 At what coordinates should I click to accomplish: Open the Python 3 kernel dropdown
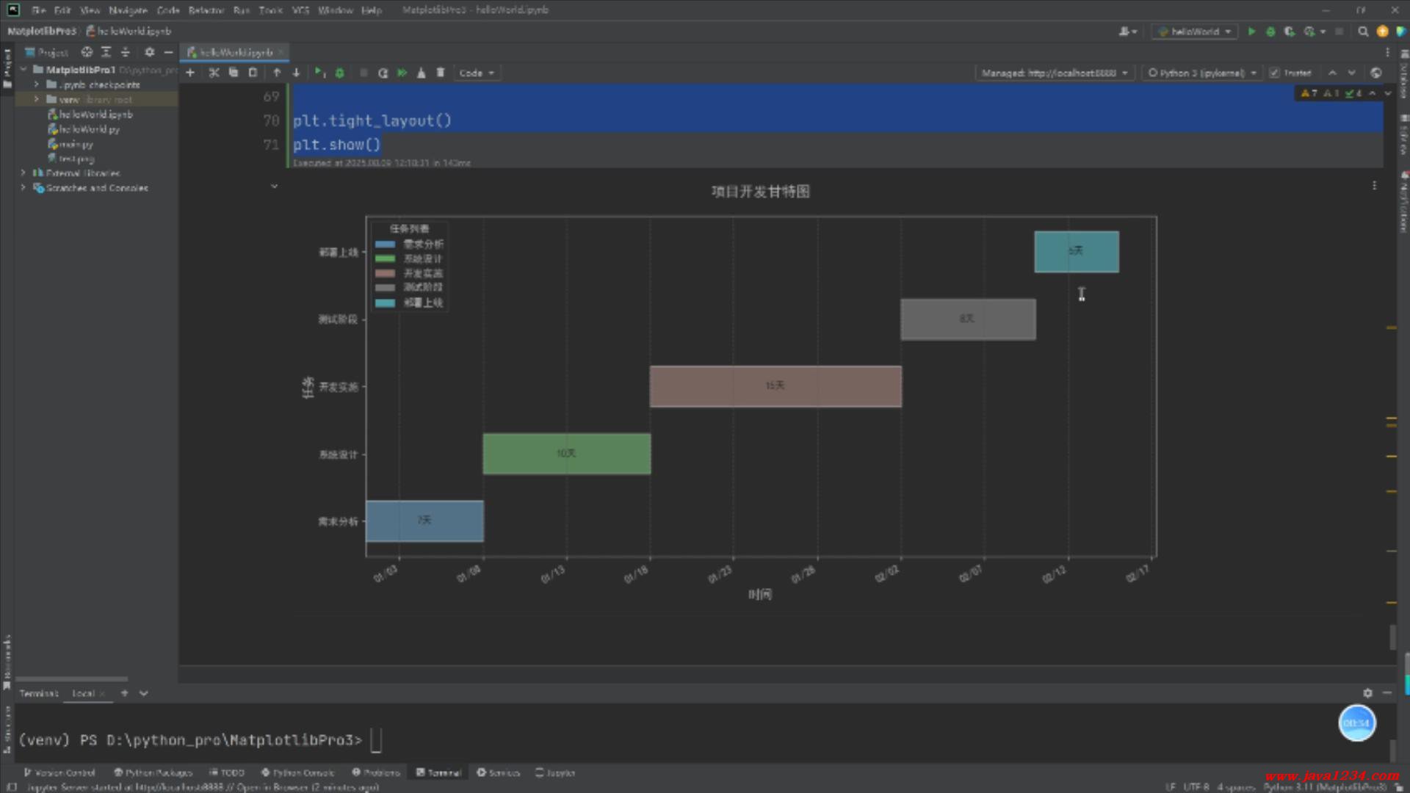click(x=1202, y=73)
